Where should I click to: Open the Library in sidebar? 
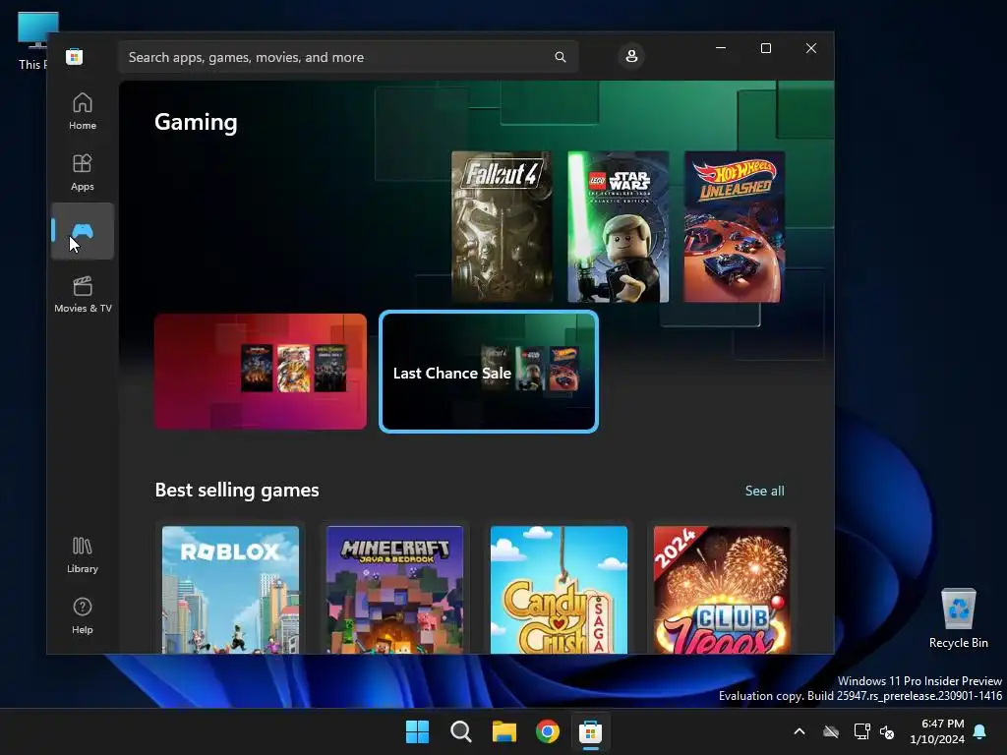click(x=83, y=554)
